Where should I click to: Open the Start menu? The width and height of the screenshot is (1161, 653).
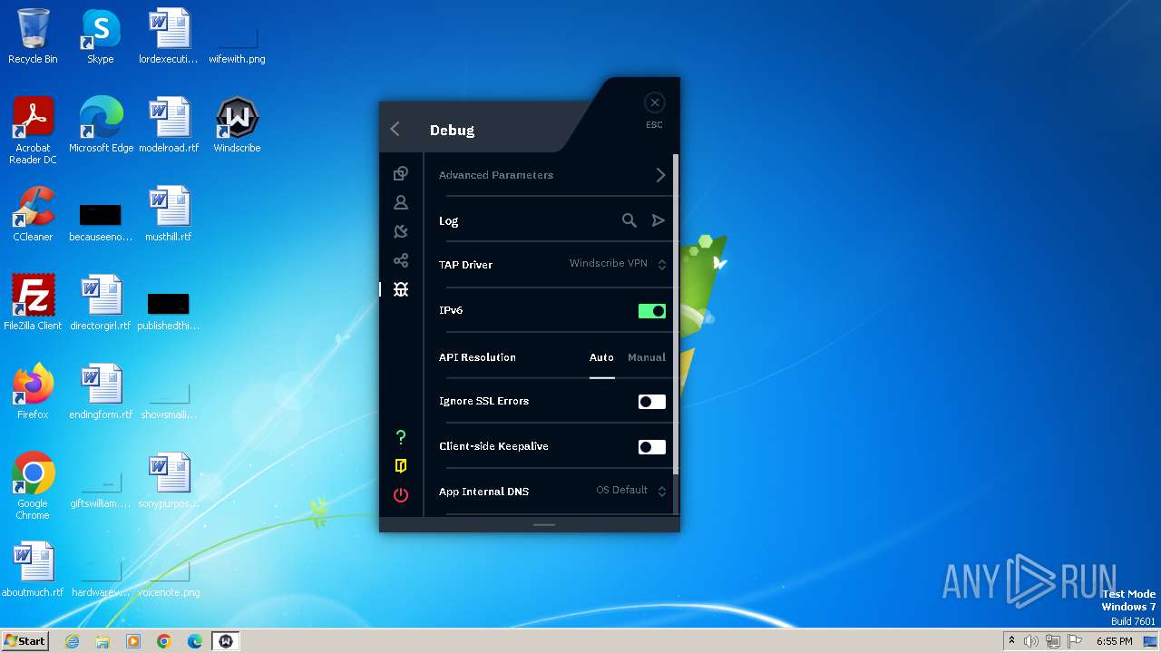click(x=25, y=640)
